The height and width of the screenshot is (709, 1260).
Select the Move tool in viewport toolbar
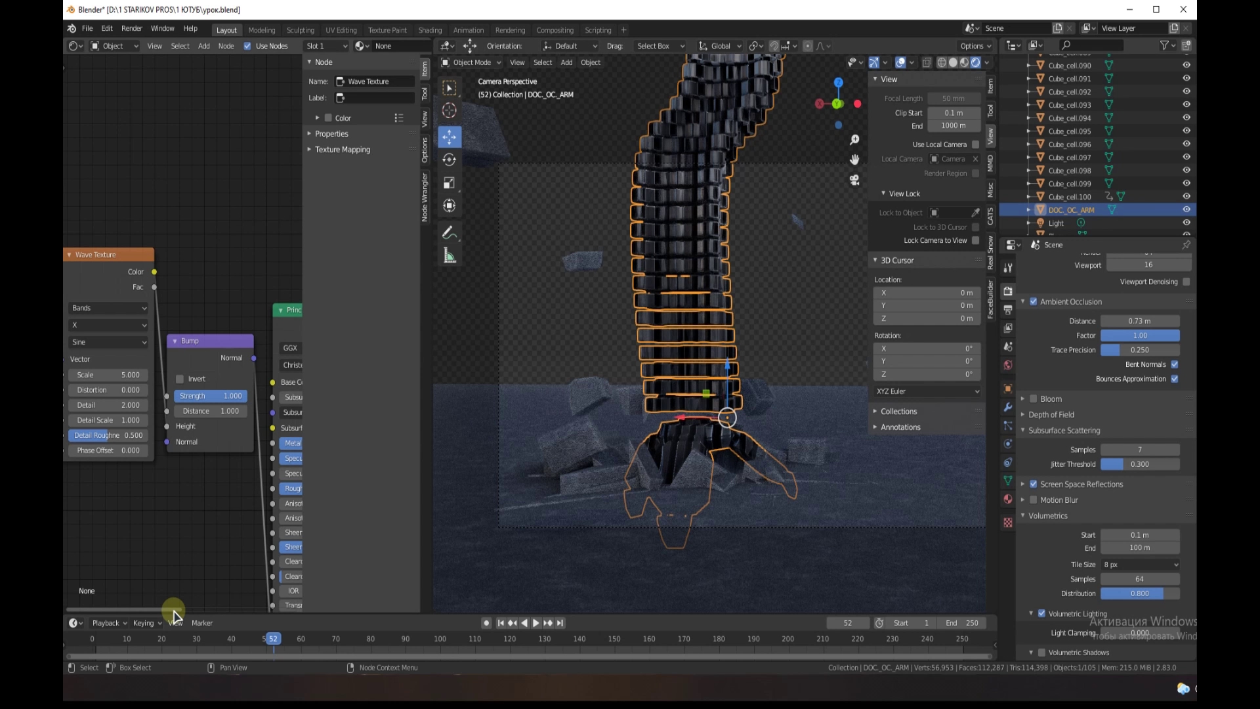click(450, 137)
